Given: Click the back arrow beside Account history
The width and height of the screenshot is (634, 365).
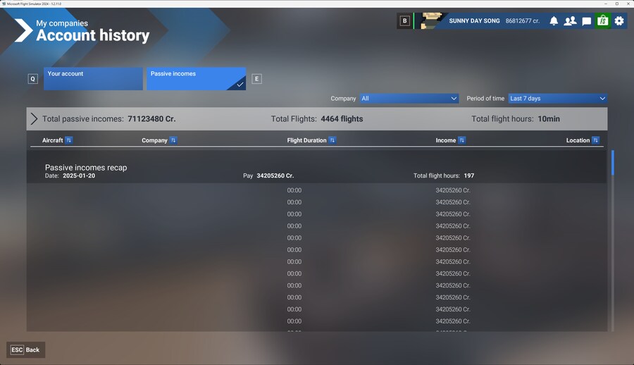Looking at the screenshot, I should (23, 30).
